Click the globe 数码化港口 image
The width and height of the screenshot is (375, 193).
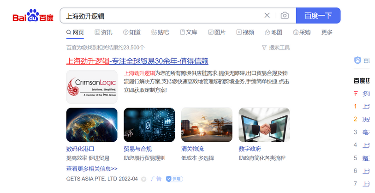(92, 125)
